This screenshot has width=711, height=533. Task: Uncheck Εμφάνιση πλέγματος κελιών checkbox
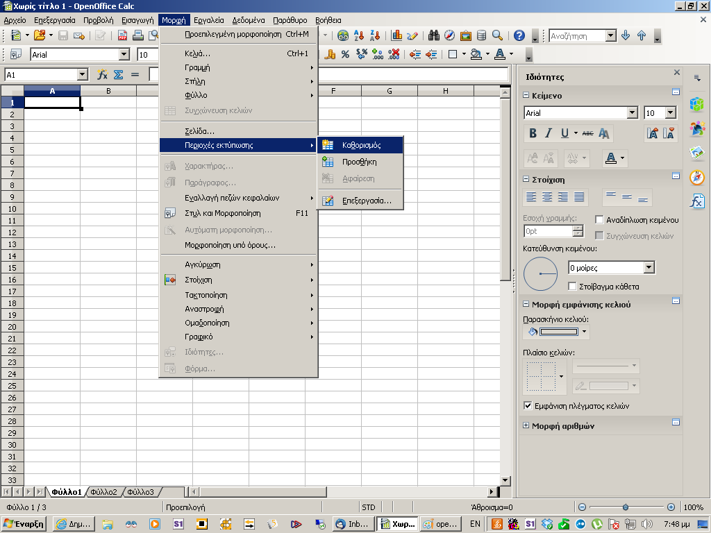528,405
